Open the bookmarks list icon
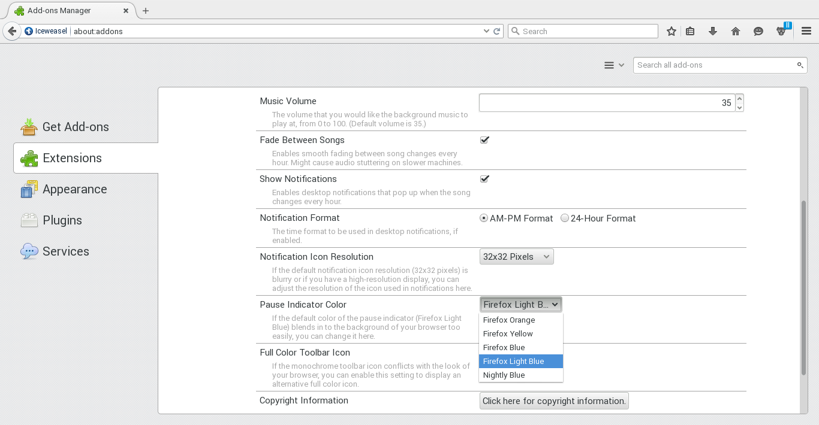This screenshot has height=425, width=819. pyautogui.click(x=690, y=31)
